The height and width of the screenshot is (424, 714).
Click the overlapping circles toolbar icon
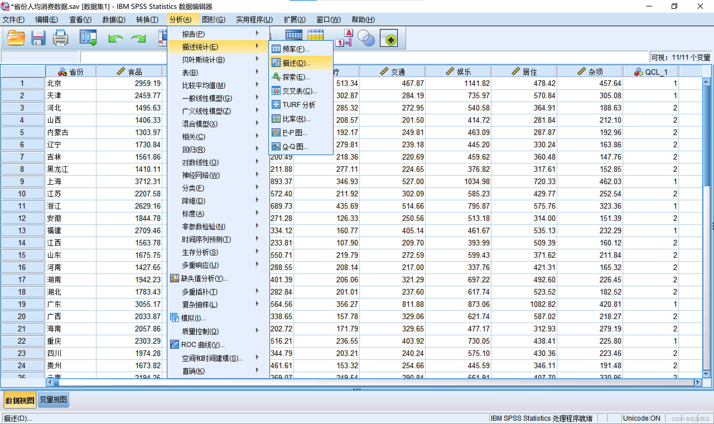pyautogui.click(x=366, y=38)
